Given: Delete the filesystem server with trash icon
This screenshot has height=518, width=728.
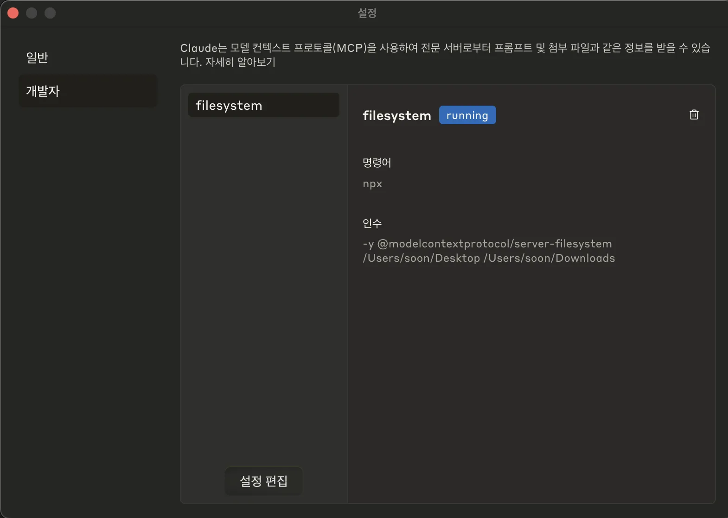Looking at the screenshot, I should [x=694, y=115].
